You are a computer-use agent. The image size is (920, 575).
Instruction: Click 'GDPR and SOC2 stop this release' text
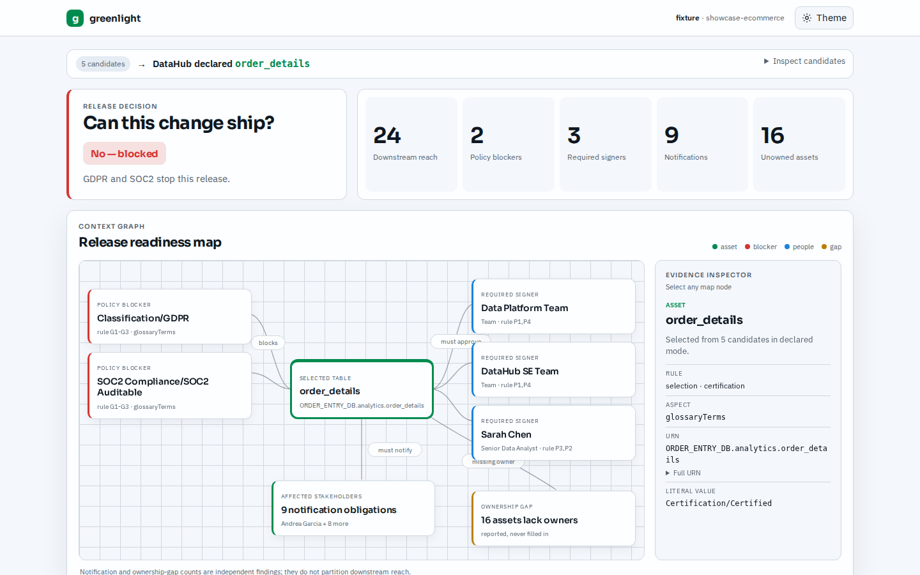tap(157, 179)
